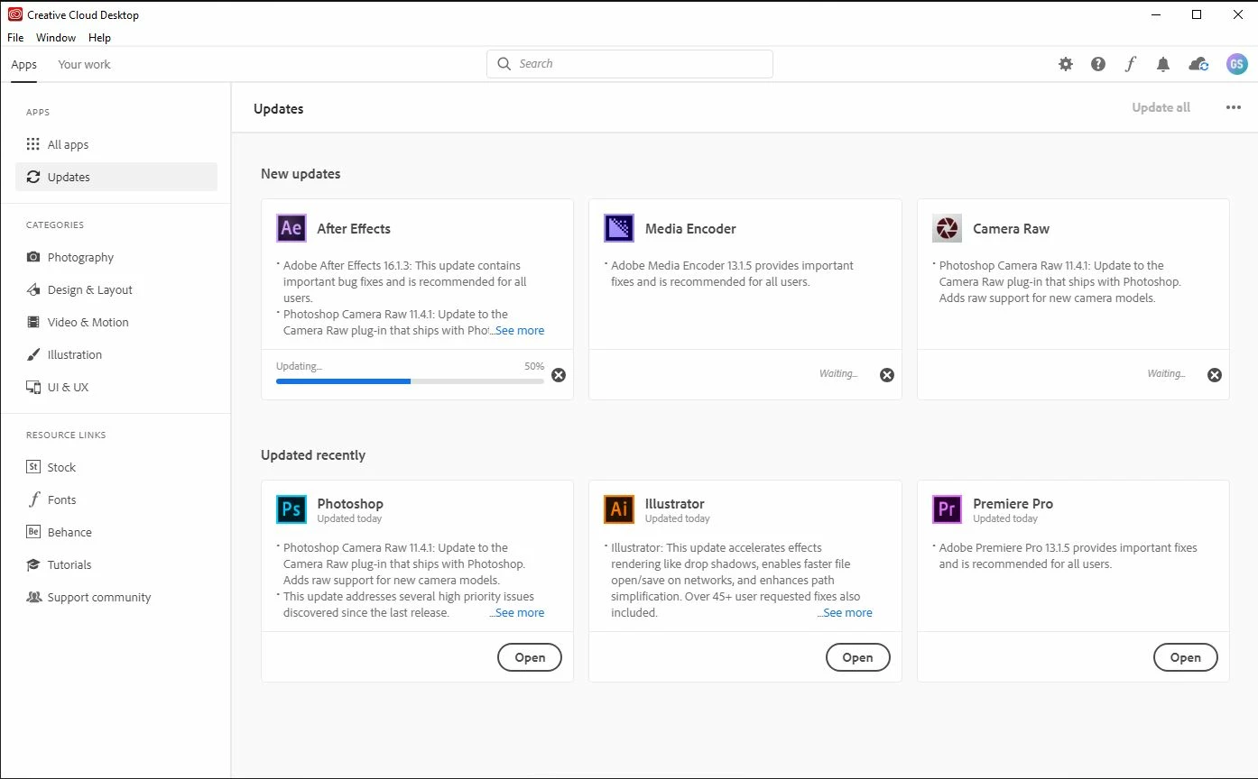Open the Tutorials resource link
The image size is (1258, 779).
coord(116,564)
